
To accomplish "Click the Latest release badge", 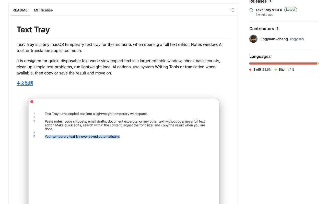I will tap(290, 10).
